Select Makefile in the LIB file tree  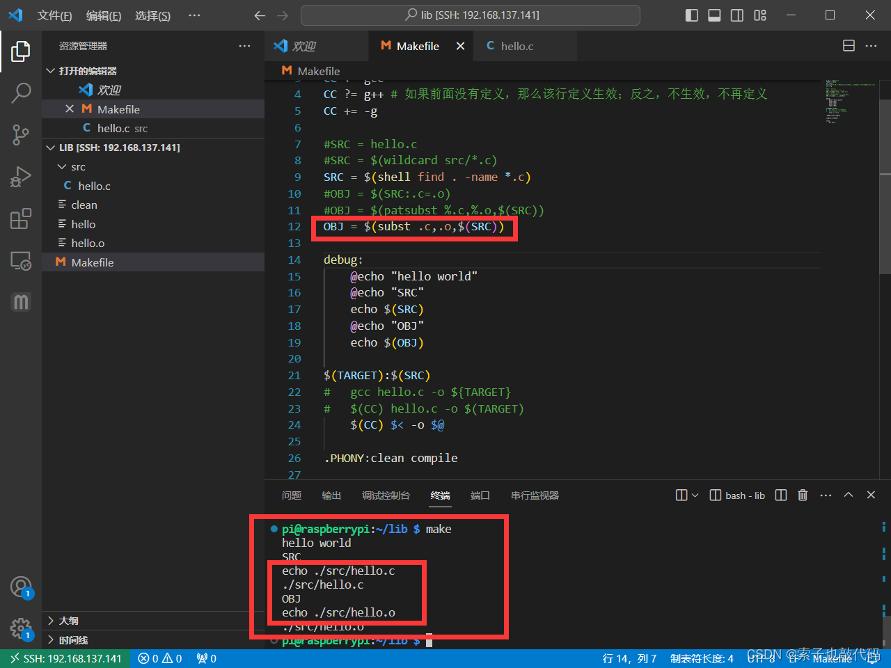[x=153, y=262]
